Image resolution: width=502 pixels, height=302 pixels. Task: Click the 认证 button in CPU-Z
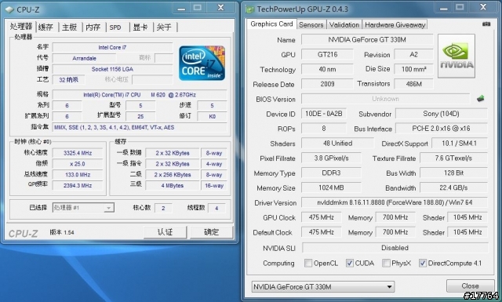pyautogui.click(x=165, y=232)
